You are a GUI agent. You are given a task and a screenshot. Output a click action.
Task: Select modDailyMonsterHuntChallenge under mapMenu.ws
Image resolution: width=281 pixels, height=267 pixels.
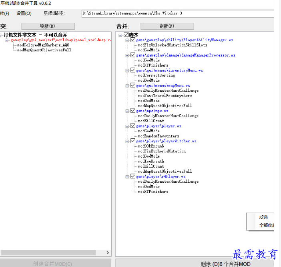pyautogui.click(x=168, y=91)
